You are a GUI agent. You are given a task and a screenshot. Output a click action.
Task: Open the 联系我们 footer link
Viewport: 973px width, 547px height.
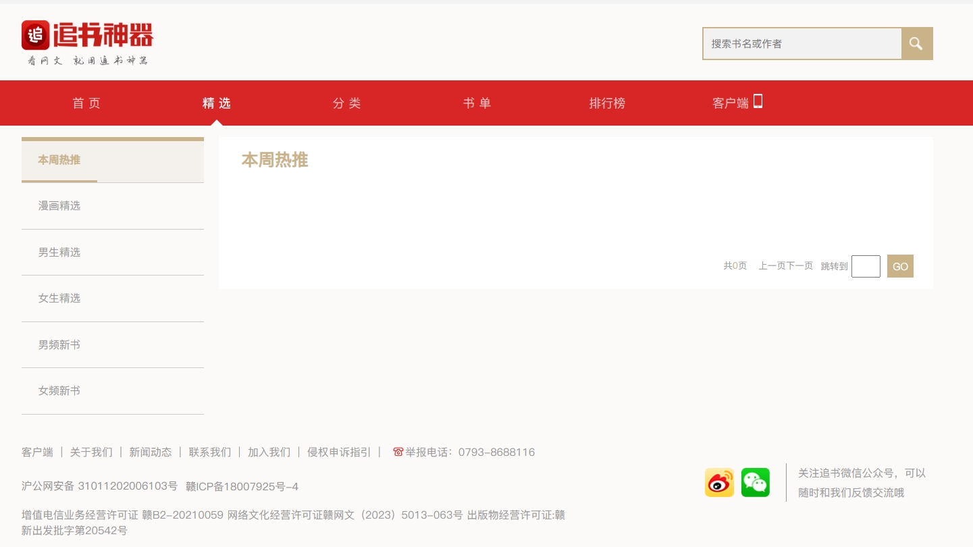(x=210, y=452)
